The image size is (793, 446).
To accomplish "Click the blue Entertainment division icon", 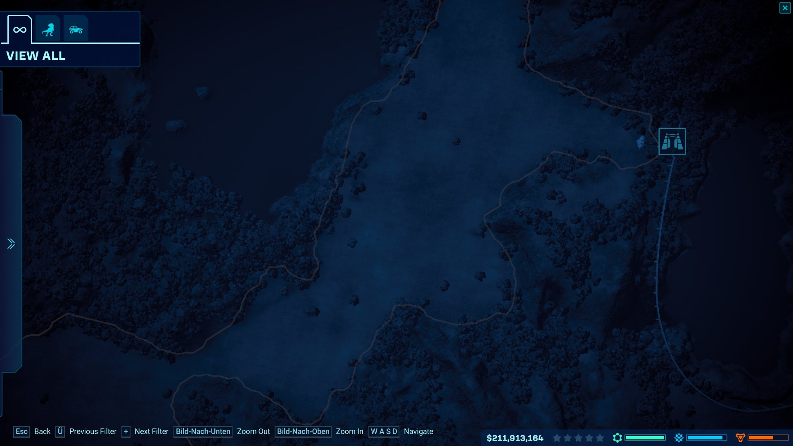I will tap(679, 438).
